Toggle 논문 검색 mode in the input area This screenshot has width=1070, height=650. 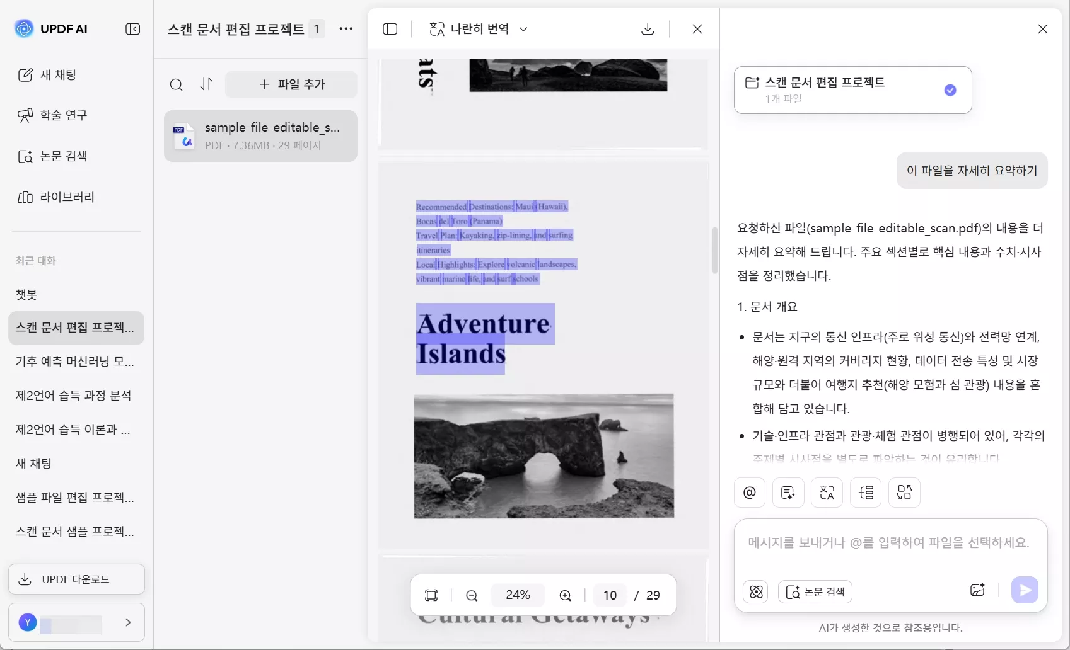tap(815, 591)
